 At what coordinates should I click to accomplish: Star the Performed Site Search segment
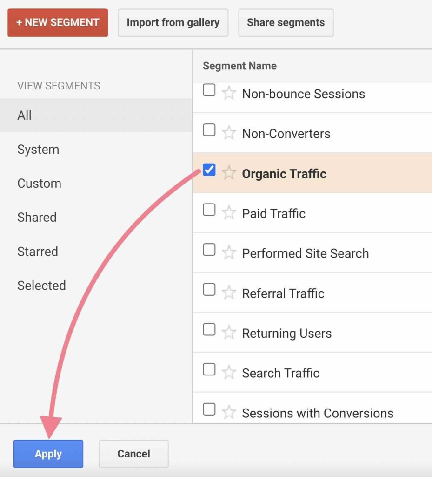click(229, 253)
